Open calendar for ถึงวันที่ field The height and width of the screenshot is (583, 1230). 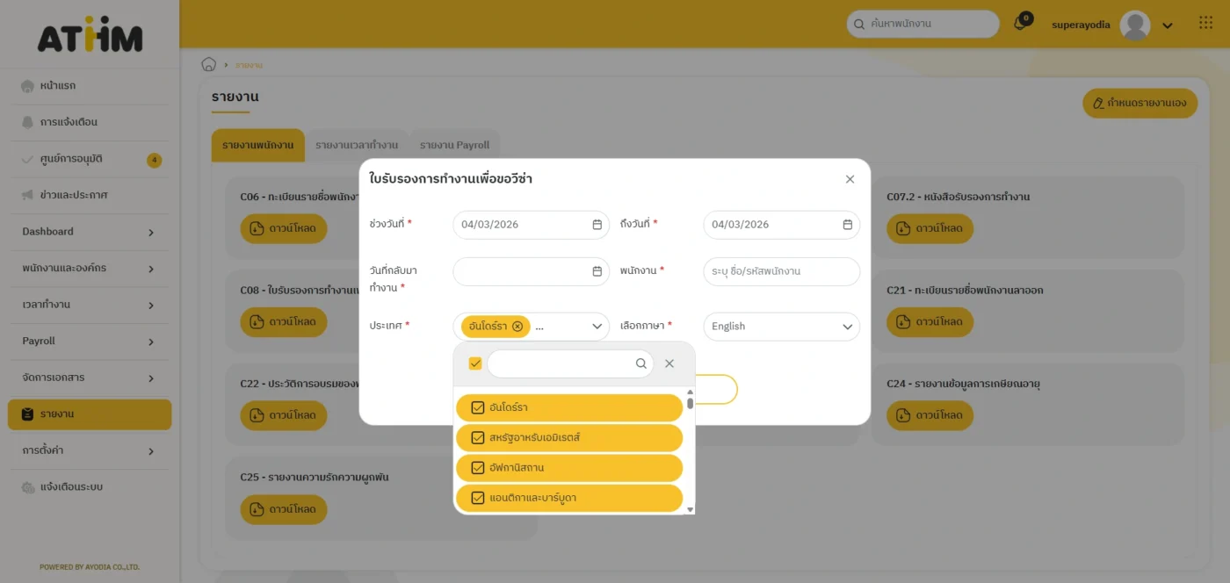pos(847,225)
